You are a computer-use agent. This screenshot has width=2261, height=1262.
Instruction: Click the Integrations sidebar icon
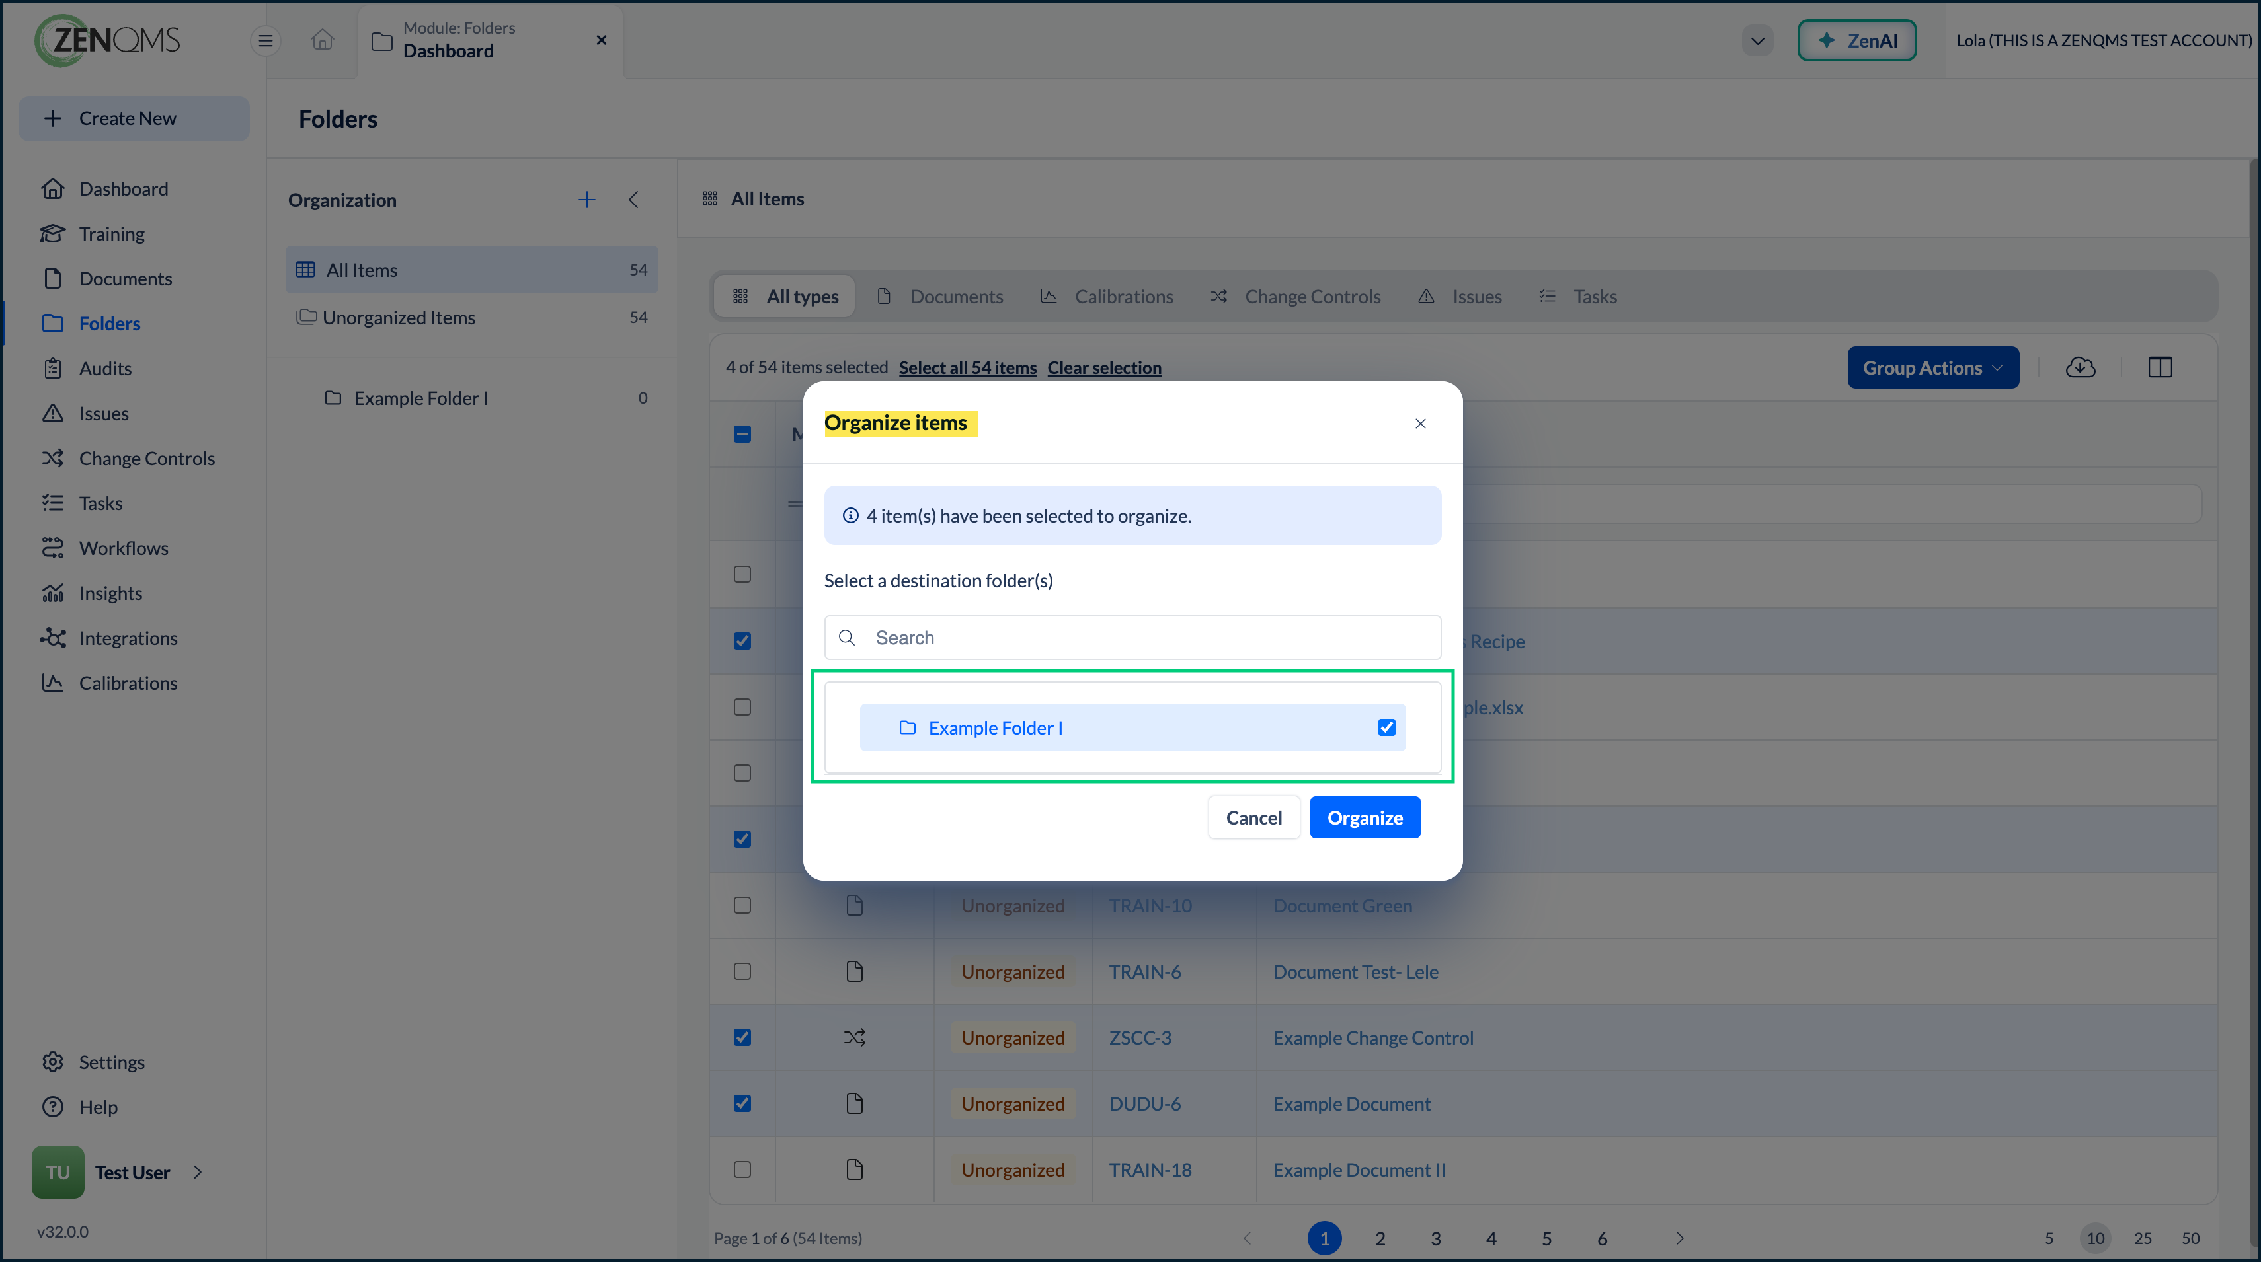tap(53, 638)
